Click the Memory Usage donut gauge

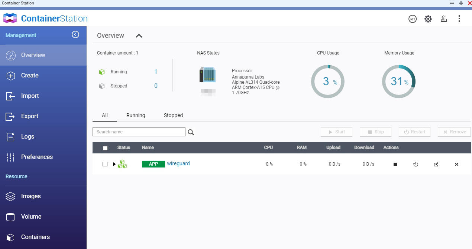tap(399, 82)
